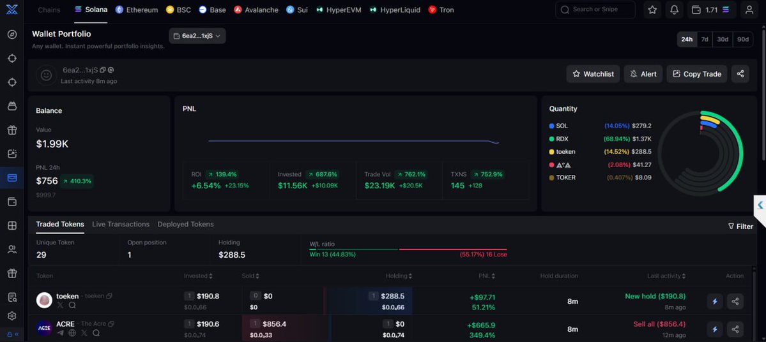
Task: Copy wallet address 6ea2...1xjS via copy icon
Action: (x=103, y=70)
